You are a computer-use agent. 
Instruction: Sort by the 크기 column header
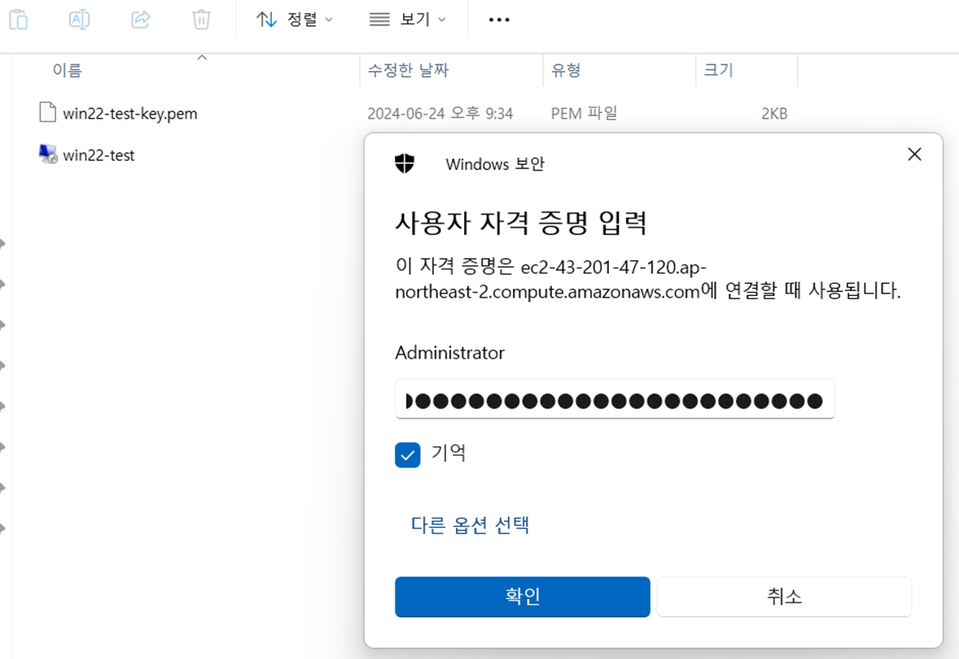coord(718,70)
